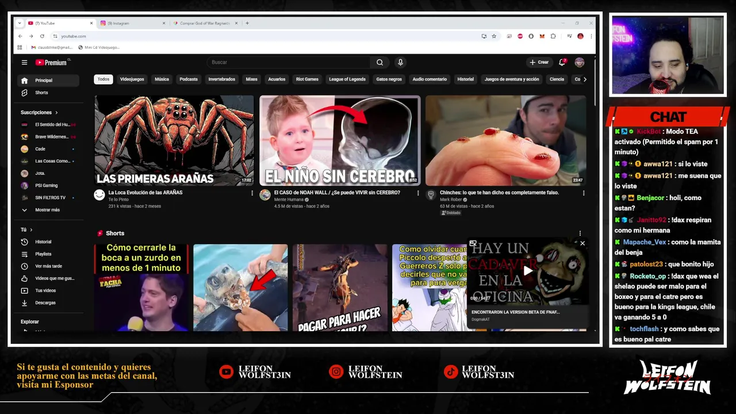Expand the miniplayer to full page

473,243
